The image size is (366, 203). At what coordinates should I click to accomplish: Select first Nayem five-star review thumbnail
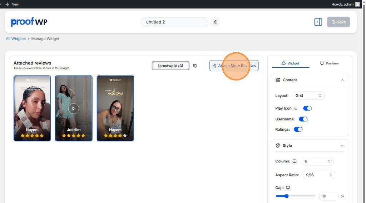point(32,108)
